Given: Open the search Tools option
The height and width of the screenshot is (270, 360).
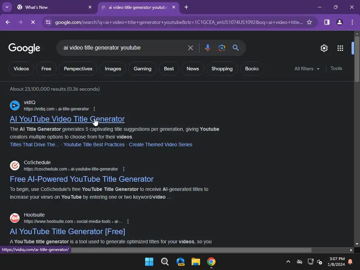Looking at the screenshot, I should (336, 69).
